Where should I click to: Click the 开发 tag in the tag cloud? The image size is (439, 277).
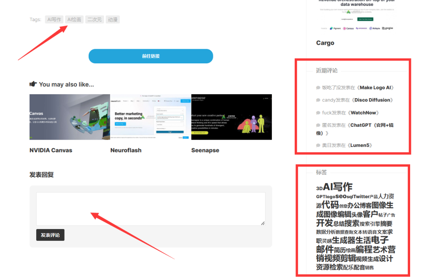click(324, 223)
